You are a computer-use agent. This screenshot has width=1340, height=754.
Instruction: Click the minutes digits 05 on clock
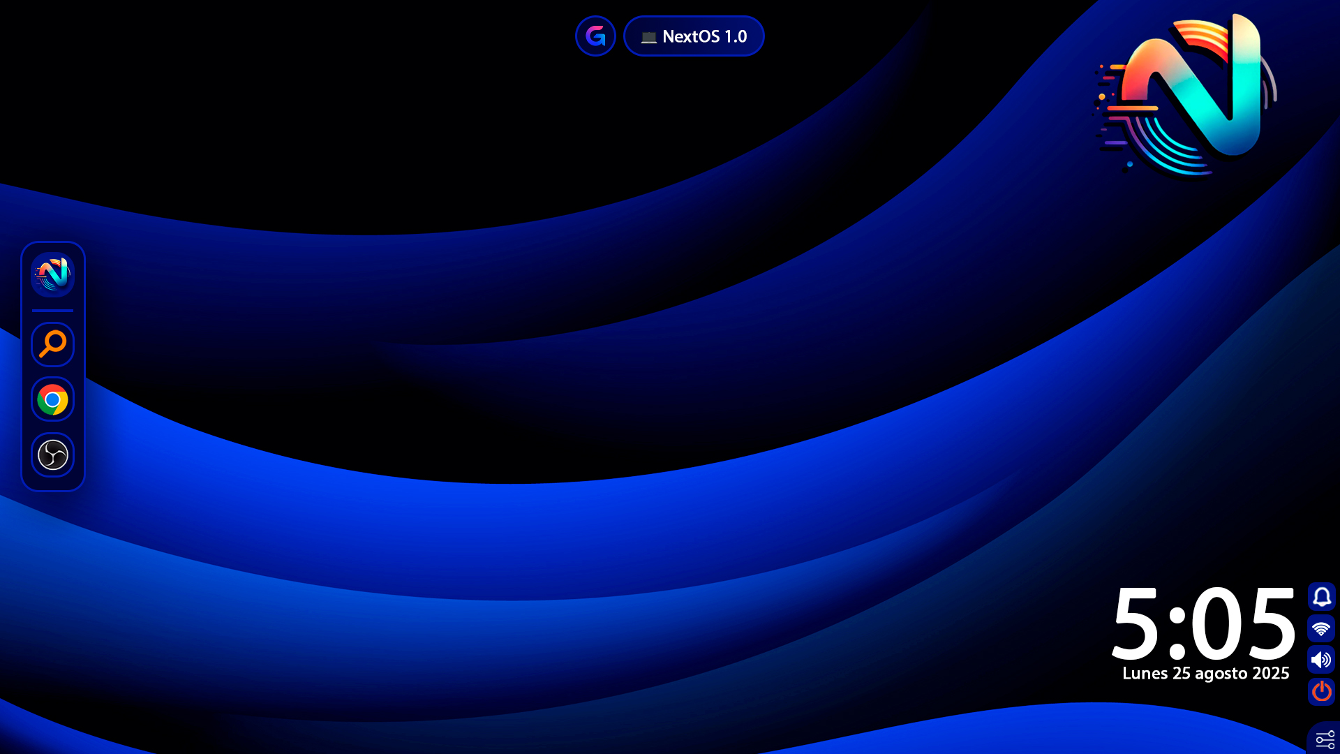pos(1244,623)
